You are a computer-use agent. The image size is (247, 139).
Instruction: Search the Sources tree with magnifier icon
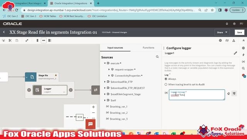(x=157, y=57)
